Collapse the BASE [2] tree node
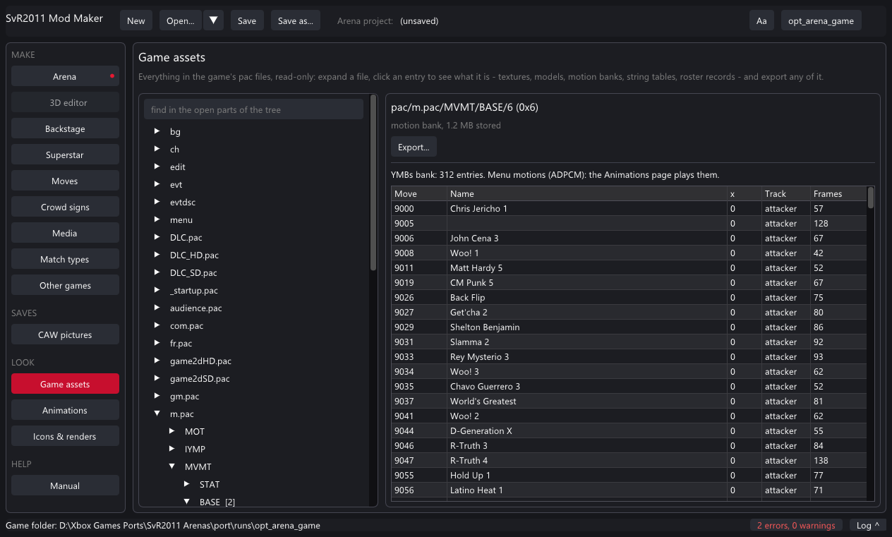Image resolution: width=892 pixels, height=537 pixels. point(187,502)
